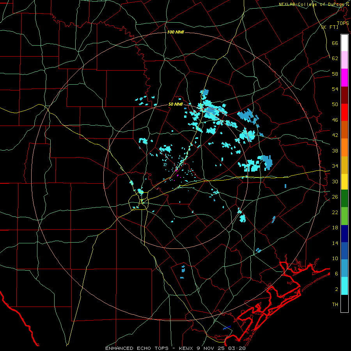The width and height of the screenshot is (351, 351).
Task: Click the "NEXLAB-College of DuPage" header text
Action: pyautogui.click(x=312, y=4)
